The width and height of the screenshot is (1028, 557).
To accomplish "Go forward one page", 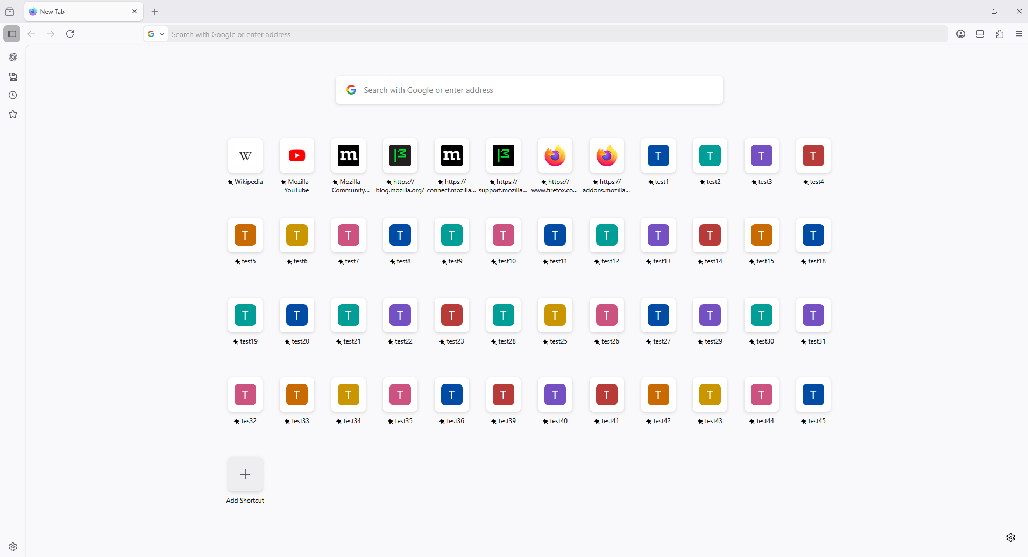I will (x=51, y=34).
